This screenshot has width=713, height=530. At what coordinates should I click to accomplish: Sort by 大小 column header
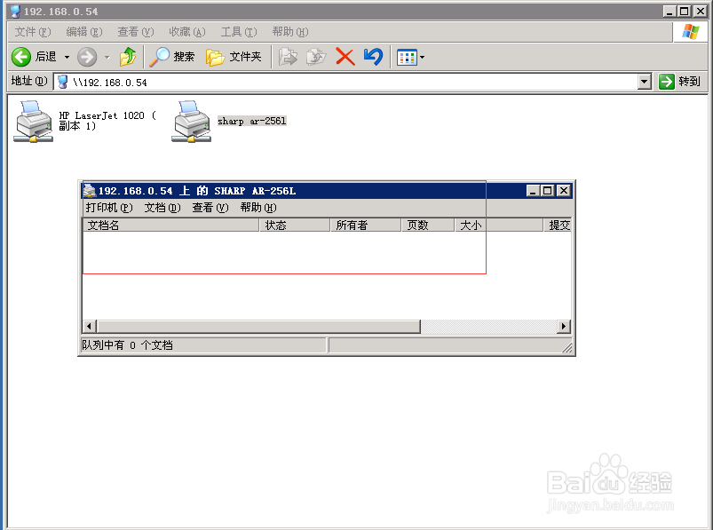point(499,225)
